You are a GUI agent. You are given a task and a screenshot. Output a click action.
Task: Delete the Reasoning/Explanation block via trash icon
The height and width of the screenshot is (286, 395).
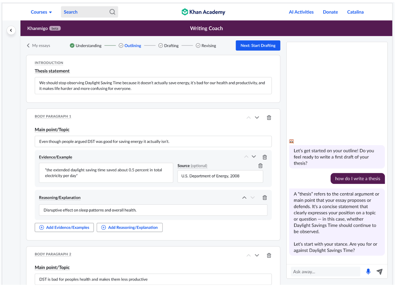pyautogui.click(x=265, y=198)
